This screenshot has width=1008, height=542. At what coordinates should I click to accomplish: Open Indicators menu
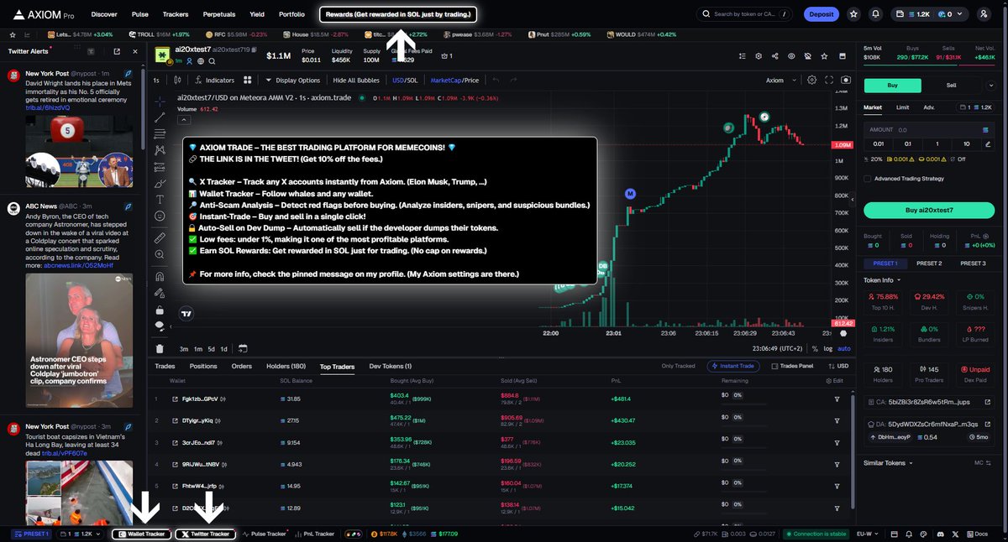click(x=214, y=81)
